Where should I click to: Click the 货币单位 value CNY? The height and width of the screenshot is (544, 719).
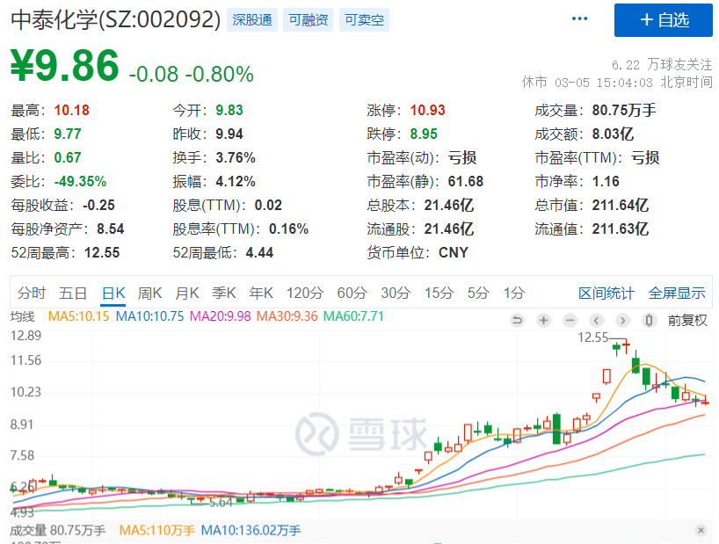click(x=454, y=252)
